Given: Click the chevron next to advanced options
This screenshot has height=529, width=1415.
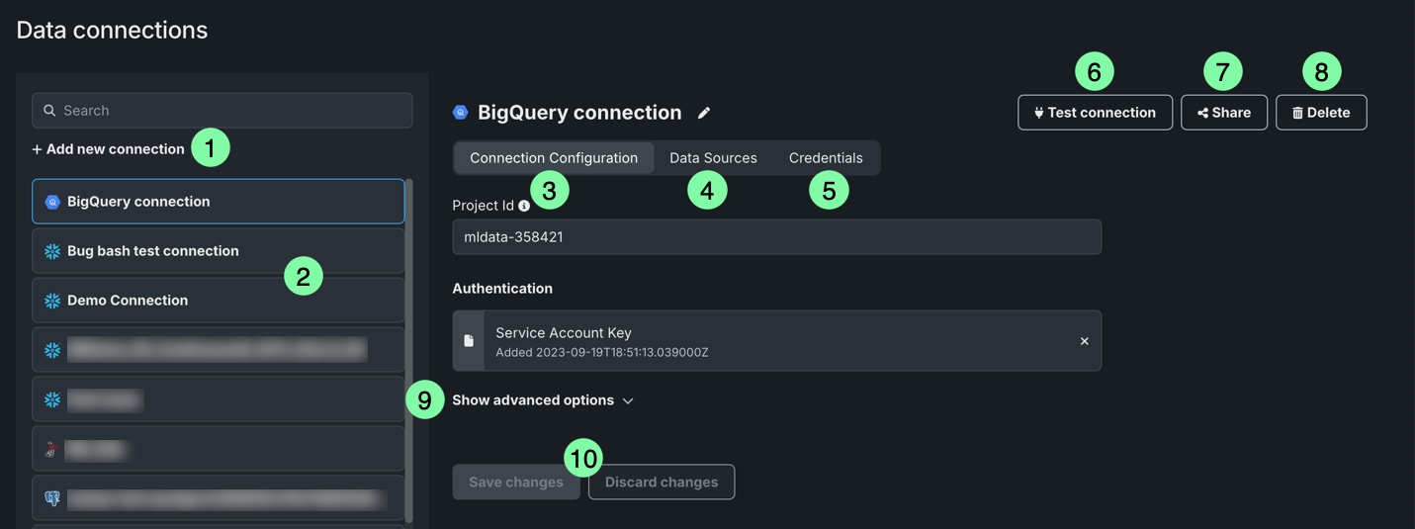Looking at the screenshot, I should pyautogui.click(x=628, y=400).
